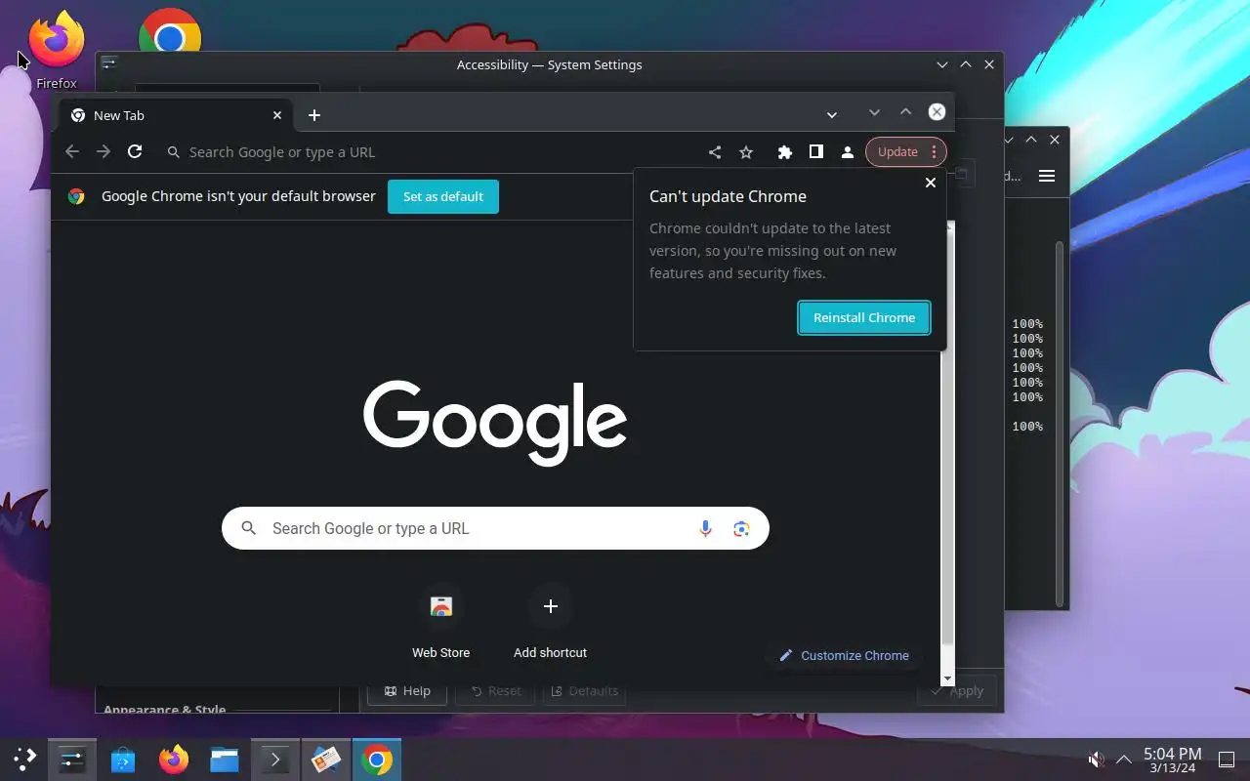The height and width of the screenshot is (781, 1250).
Task: Open the clock showing 5:04 PM
Action: tap(1172, 760)
